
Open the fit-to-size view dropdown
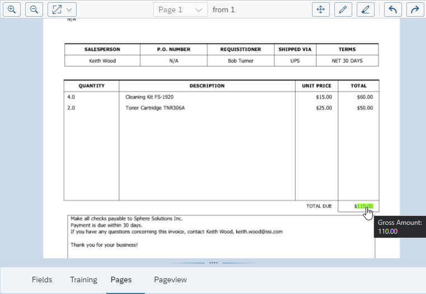[x=62, y=9]
